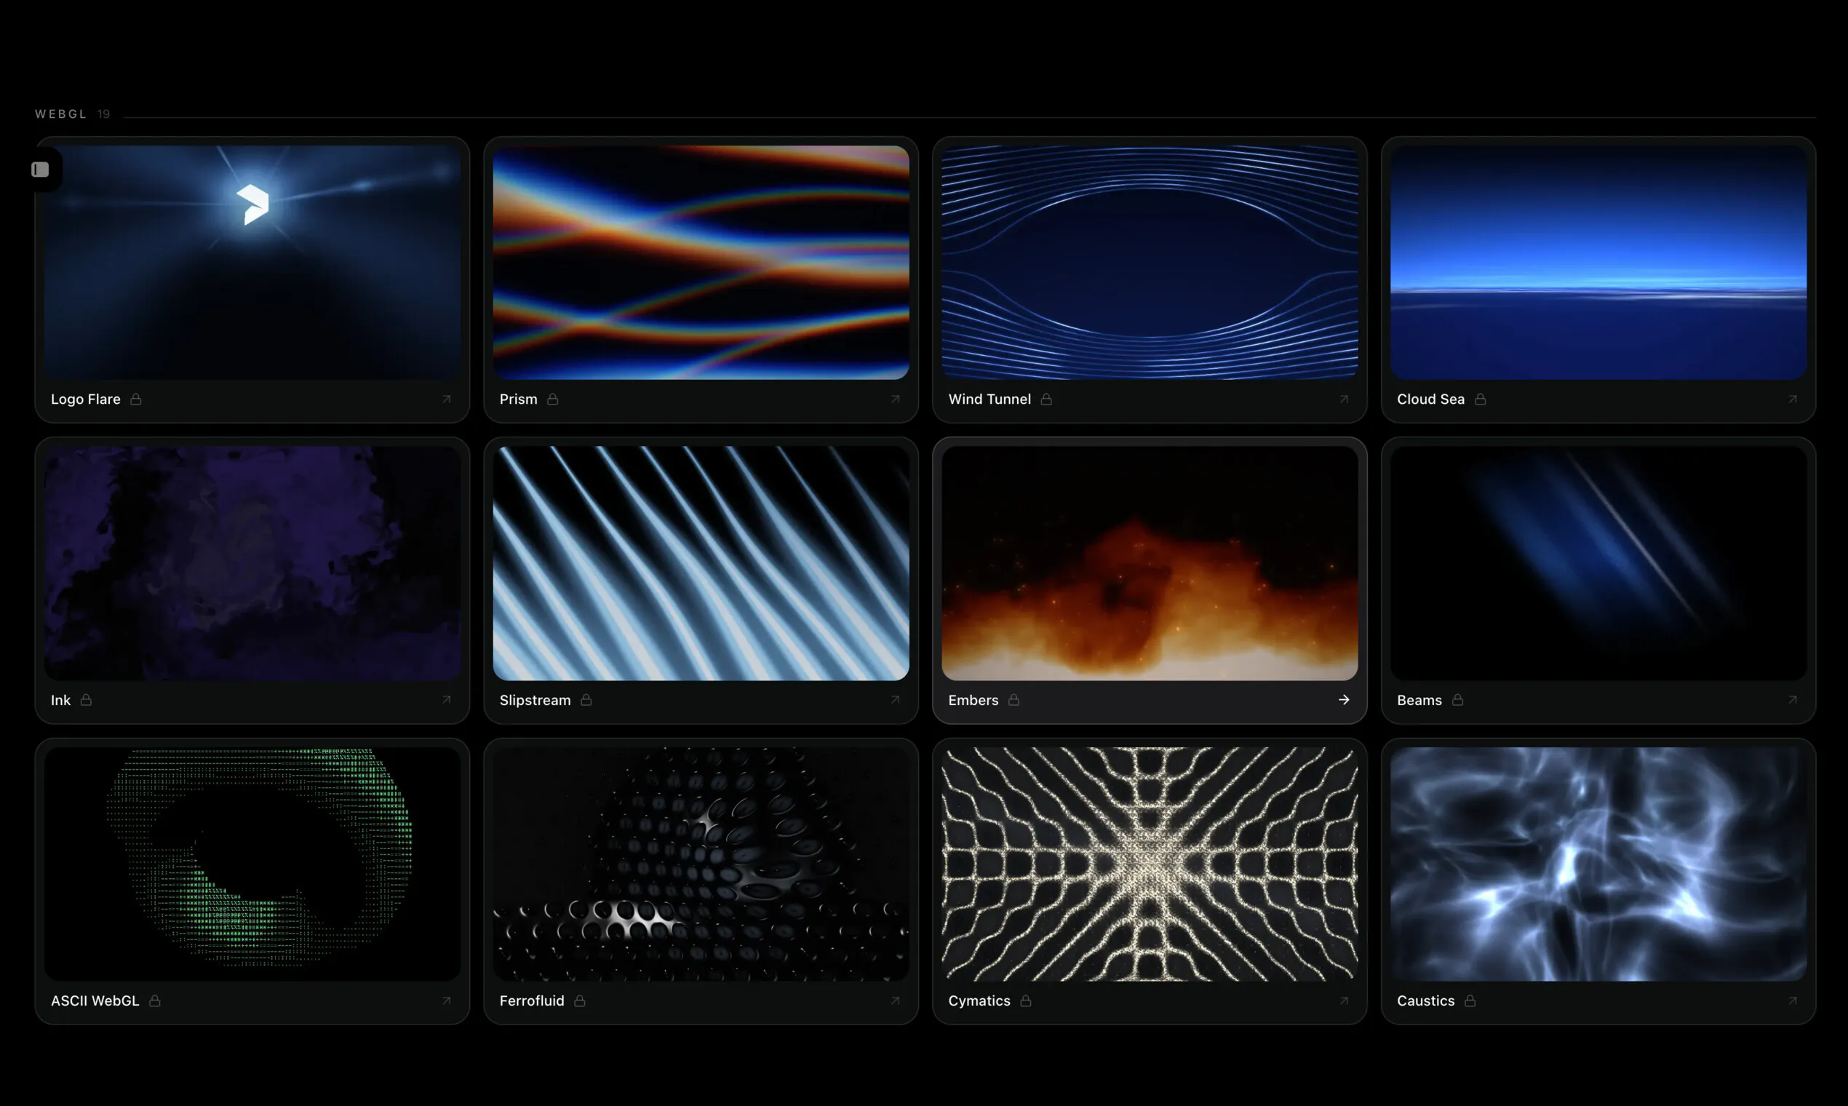Open the Caustics preview thumbnail
The width and height of the screenshot is (1848, 1106).
point(1598,864)
